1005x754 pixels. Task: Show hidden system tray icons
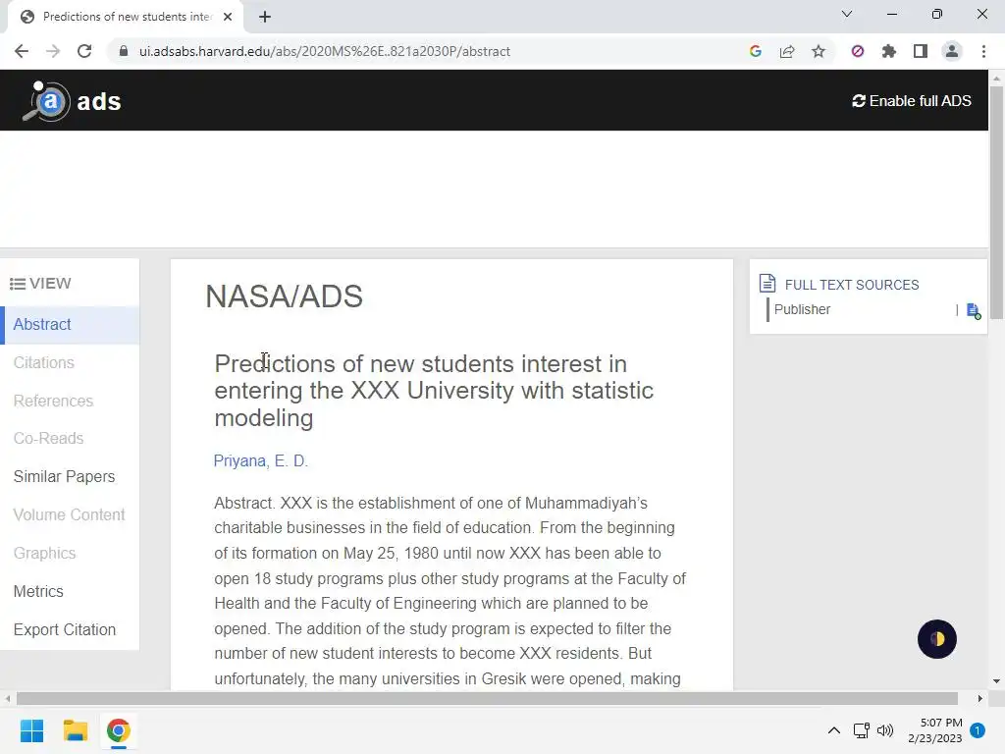pyautogui.click(x=834, y=730)
